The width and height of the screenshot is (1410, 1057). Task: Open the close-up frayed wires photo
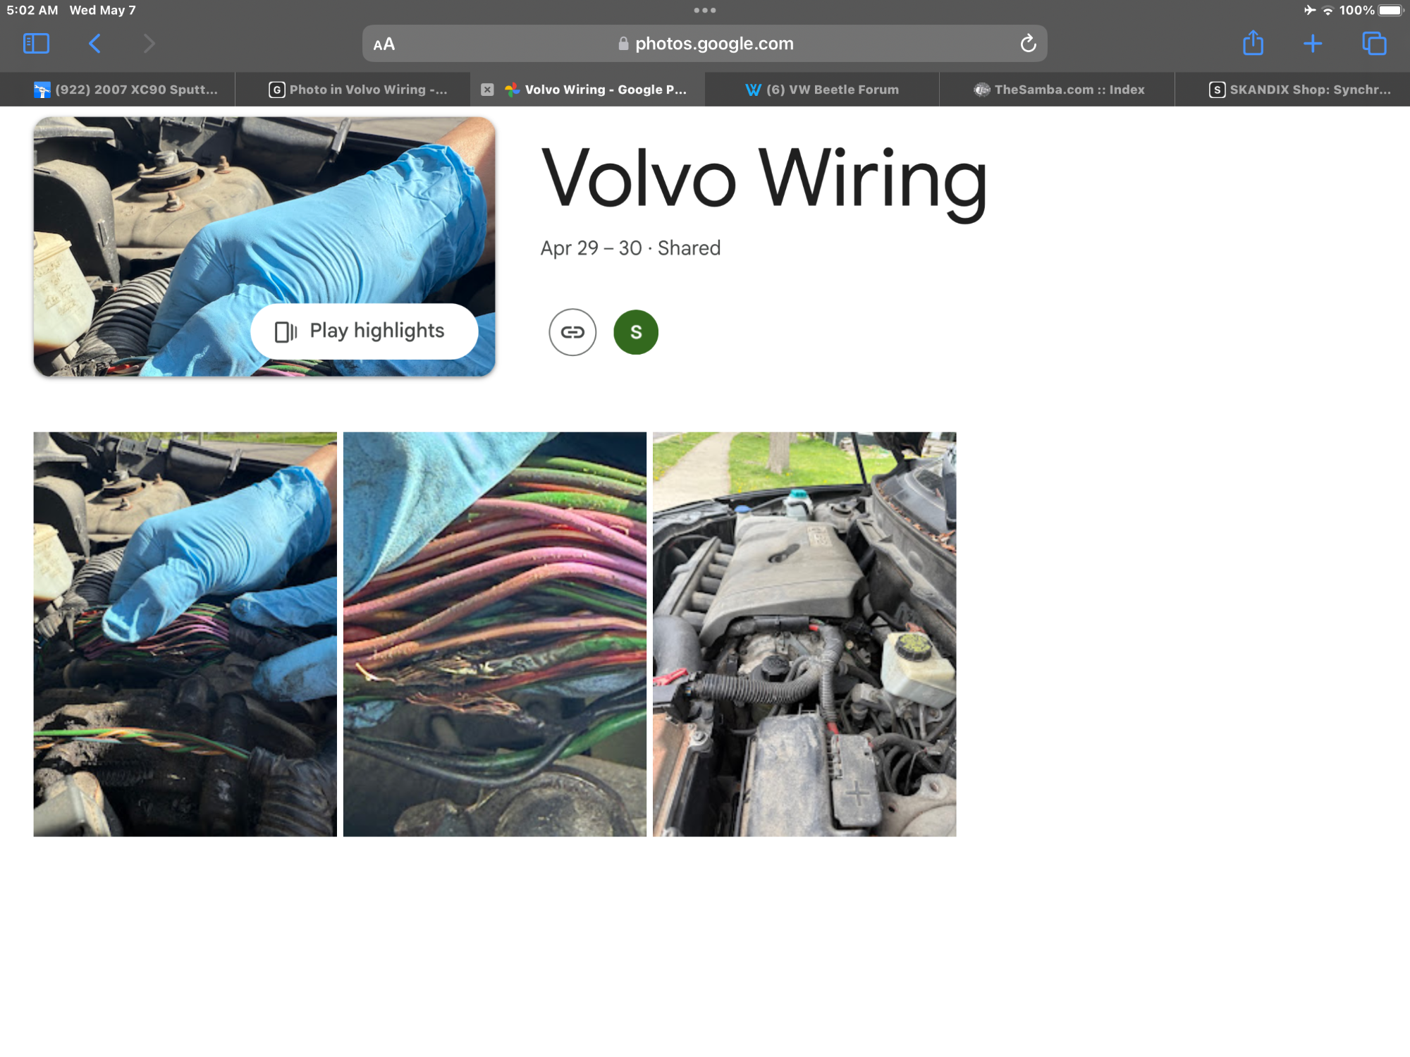tap(494, 634)
